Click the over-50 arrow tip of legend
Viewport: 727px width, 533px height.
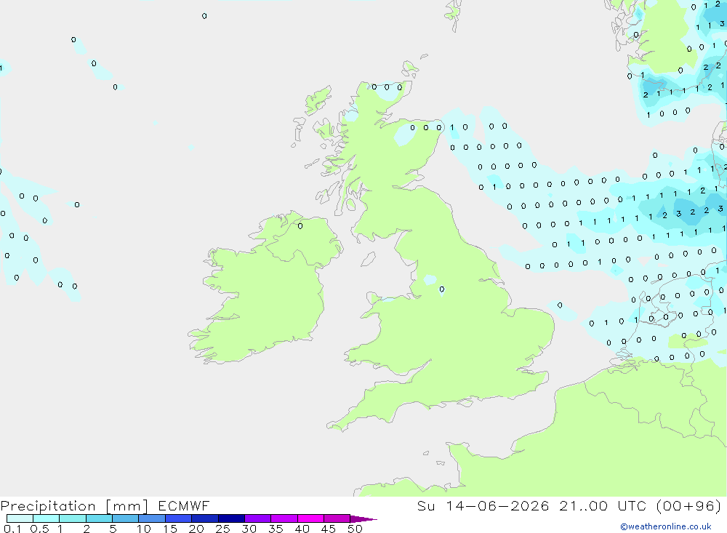363,519
